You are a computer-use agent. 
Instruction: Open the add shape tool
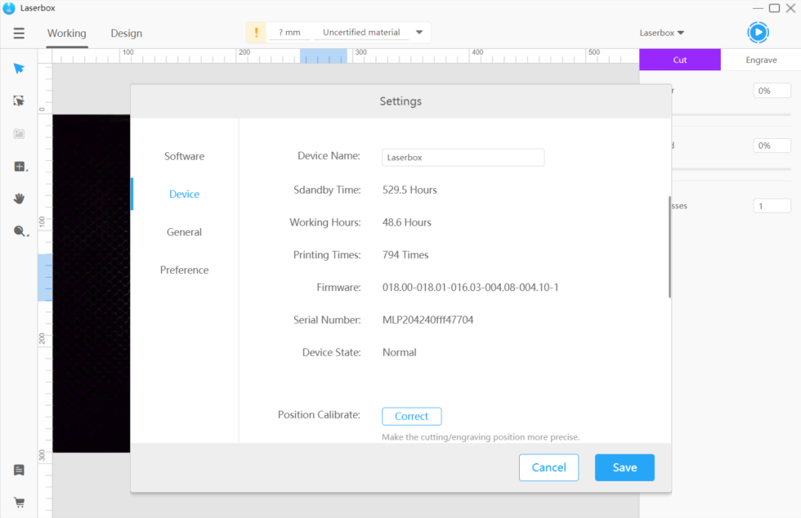tap(20, 167)
